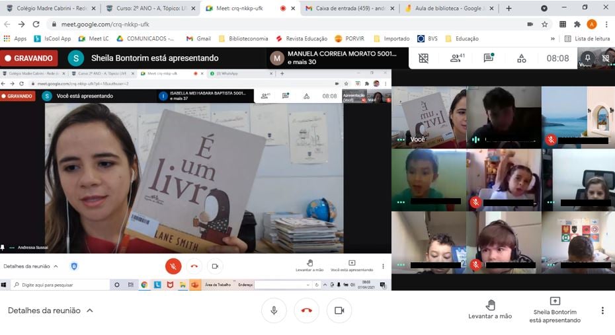Open Lista de leitura reading list
Viewport: 615px width, 335px height.
click(587, 38)
